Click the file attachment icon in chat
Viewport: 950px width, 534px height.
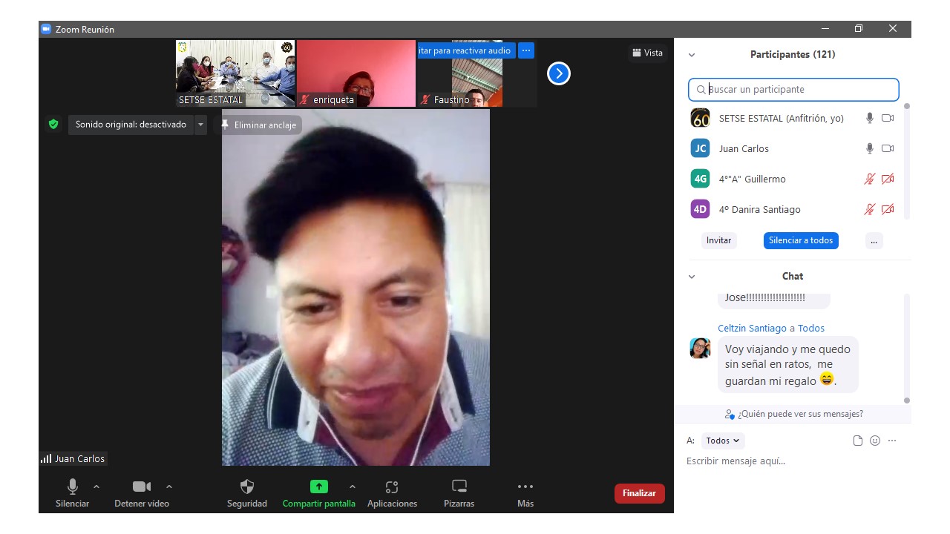click(x=858, y=441)
